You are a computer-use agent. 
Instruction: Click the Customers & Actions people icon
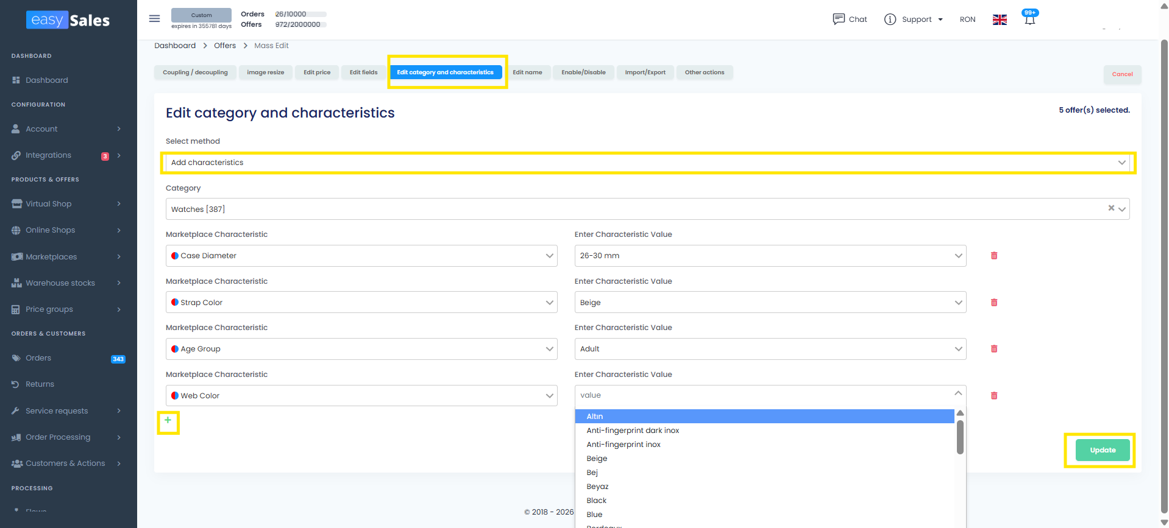pyautogui.click(x=17, y=463)
